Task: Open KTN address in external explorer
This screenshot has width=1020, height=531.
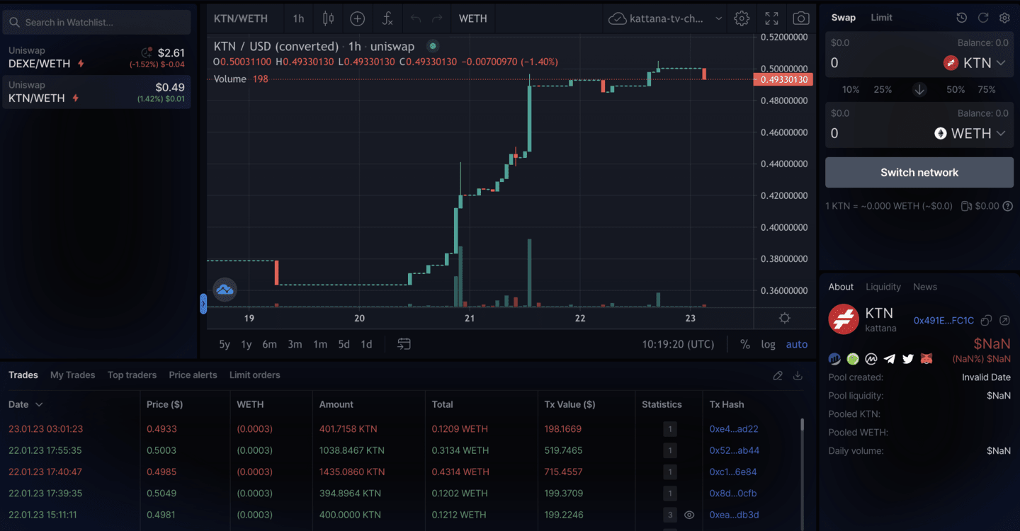Action: 1004,321
